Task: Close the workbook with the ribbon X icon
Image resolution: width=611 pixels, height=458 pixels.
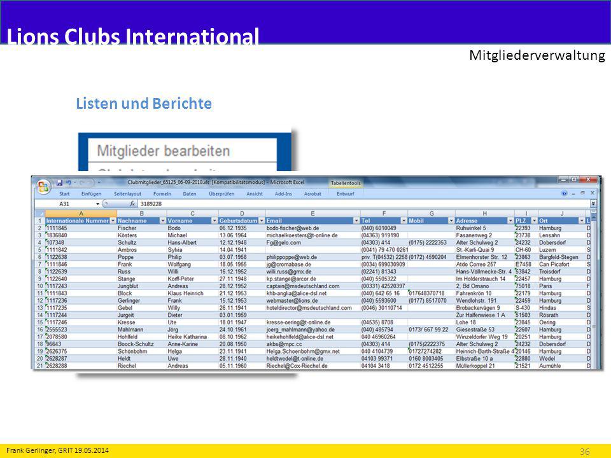Action: pyautogui.click(x=593, y=193)
